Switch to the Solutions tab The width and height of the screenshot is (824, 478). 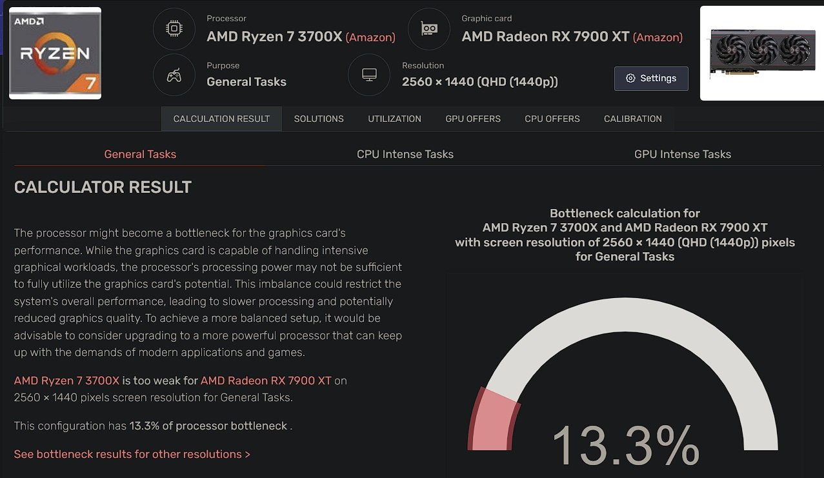319,119
